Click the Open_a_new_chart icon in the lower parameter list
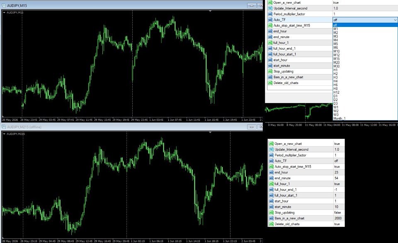Image resolution: width=398 pixels, height=243 pixels. (271, 144)
